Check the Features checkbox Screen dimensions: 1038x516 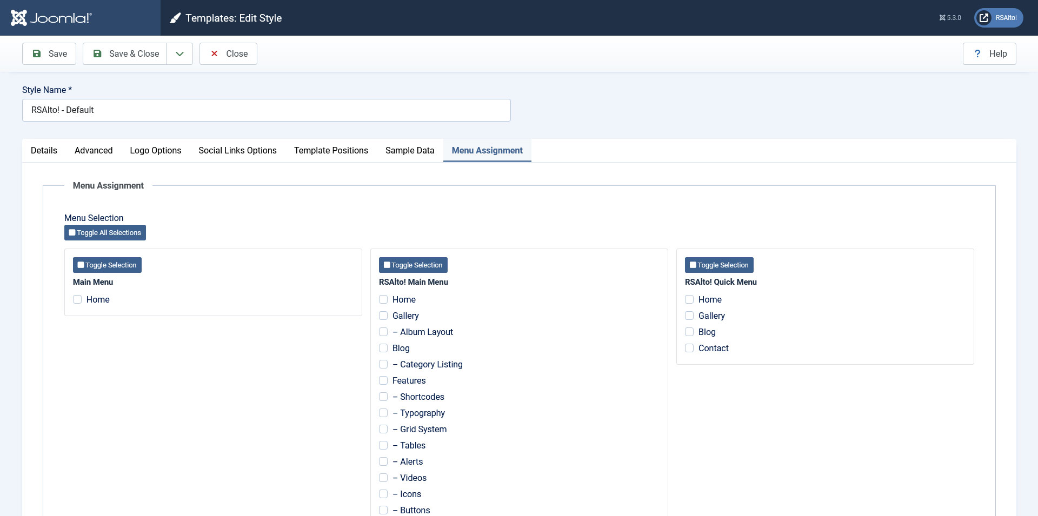[383, 380]
